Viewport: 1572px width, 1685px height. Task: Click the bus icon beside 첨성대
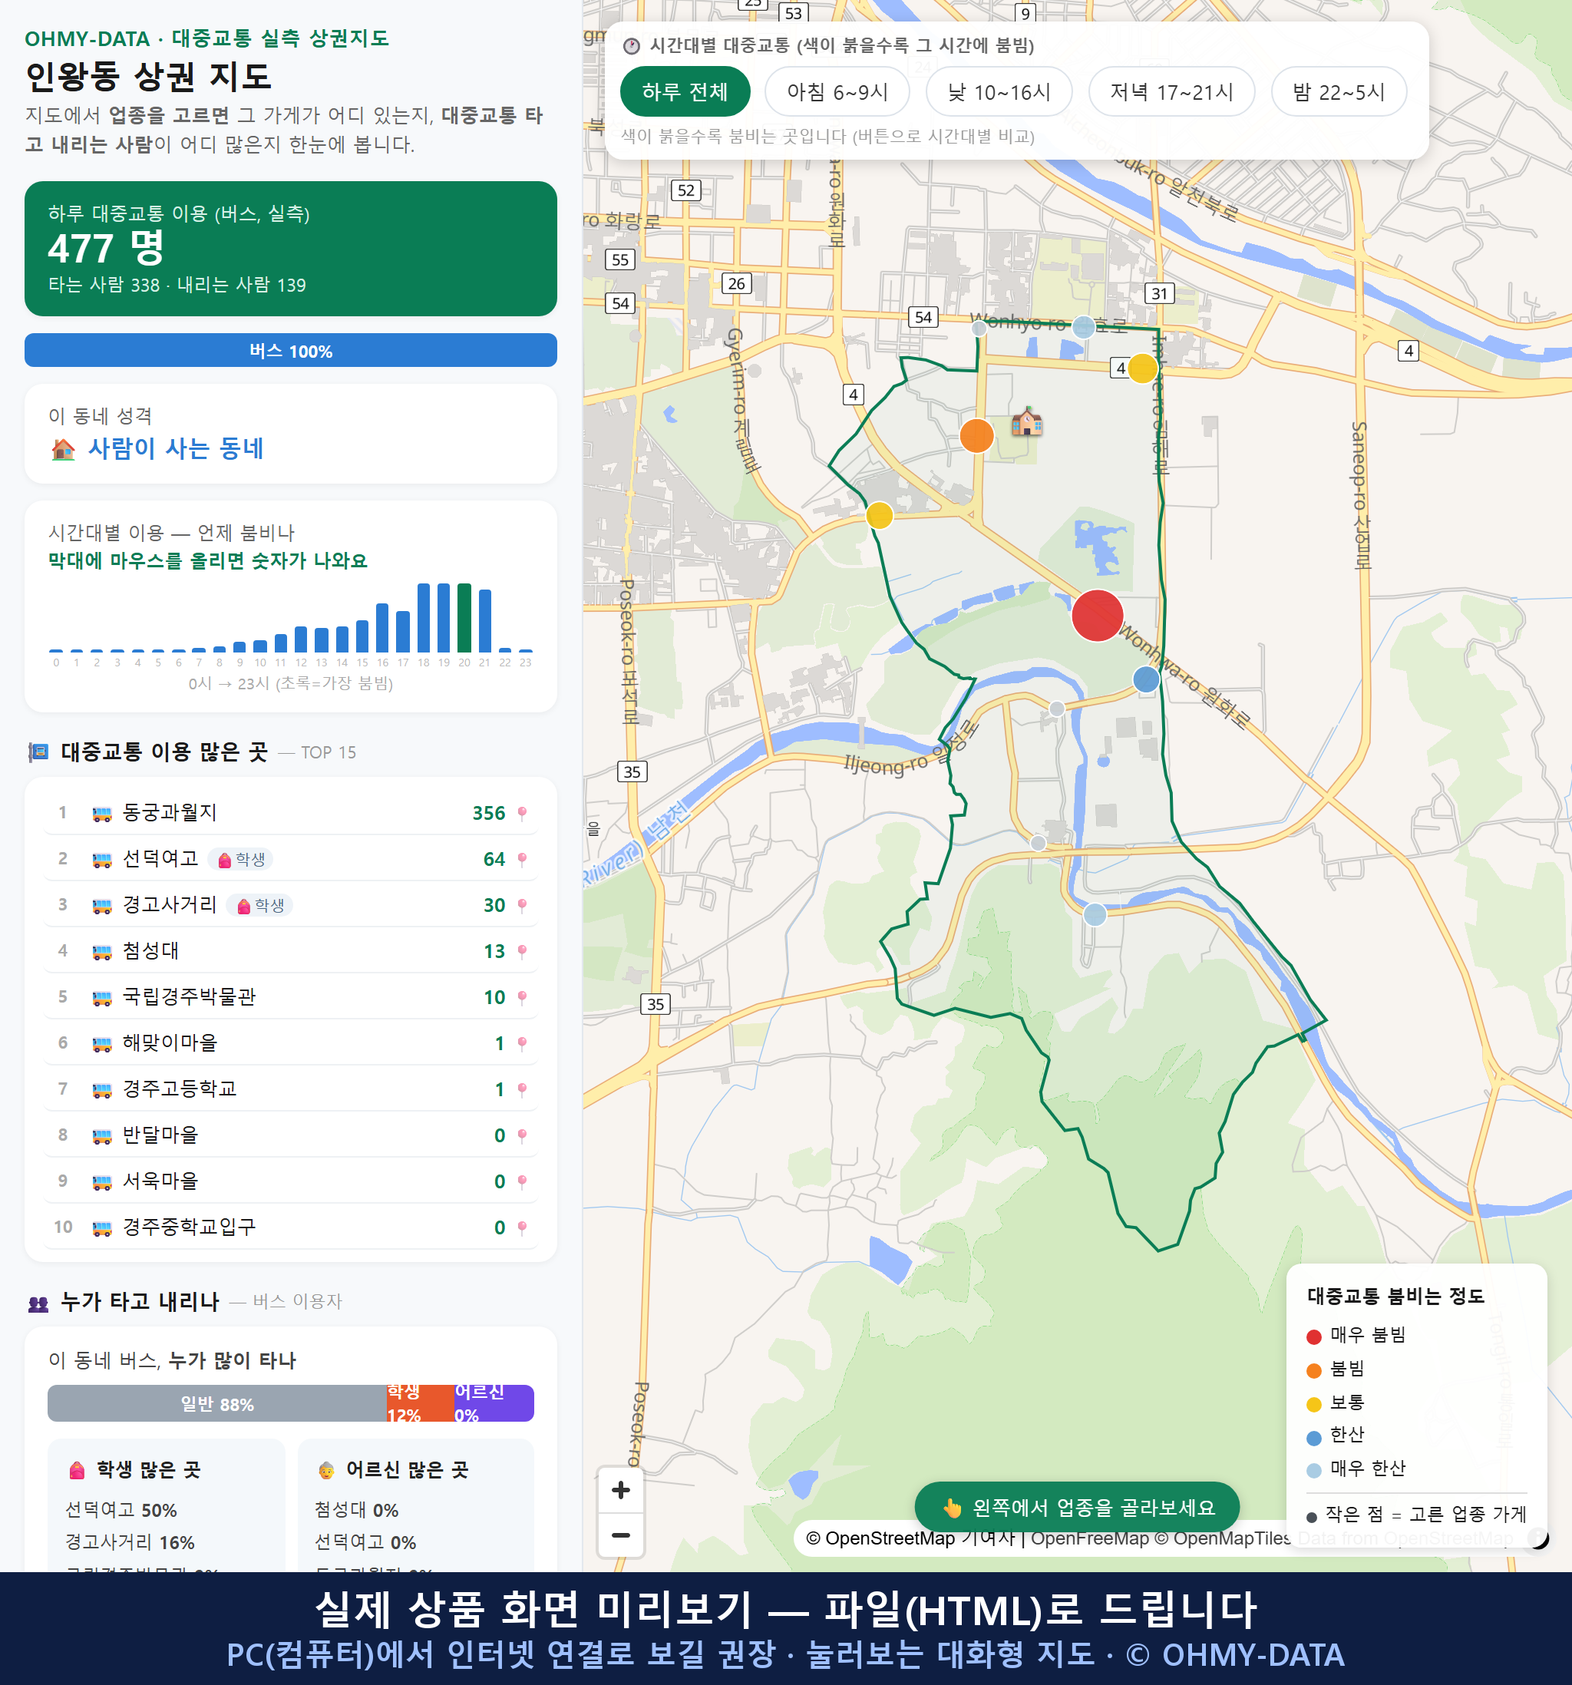click(101, 952)
